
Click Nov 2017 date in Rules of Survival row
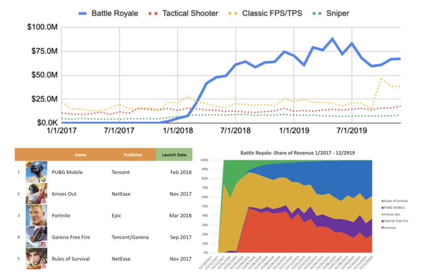tap(180, 259)
